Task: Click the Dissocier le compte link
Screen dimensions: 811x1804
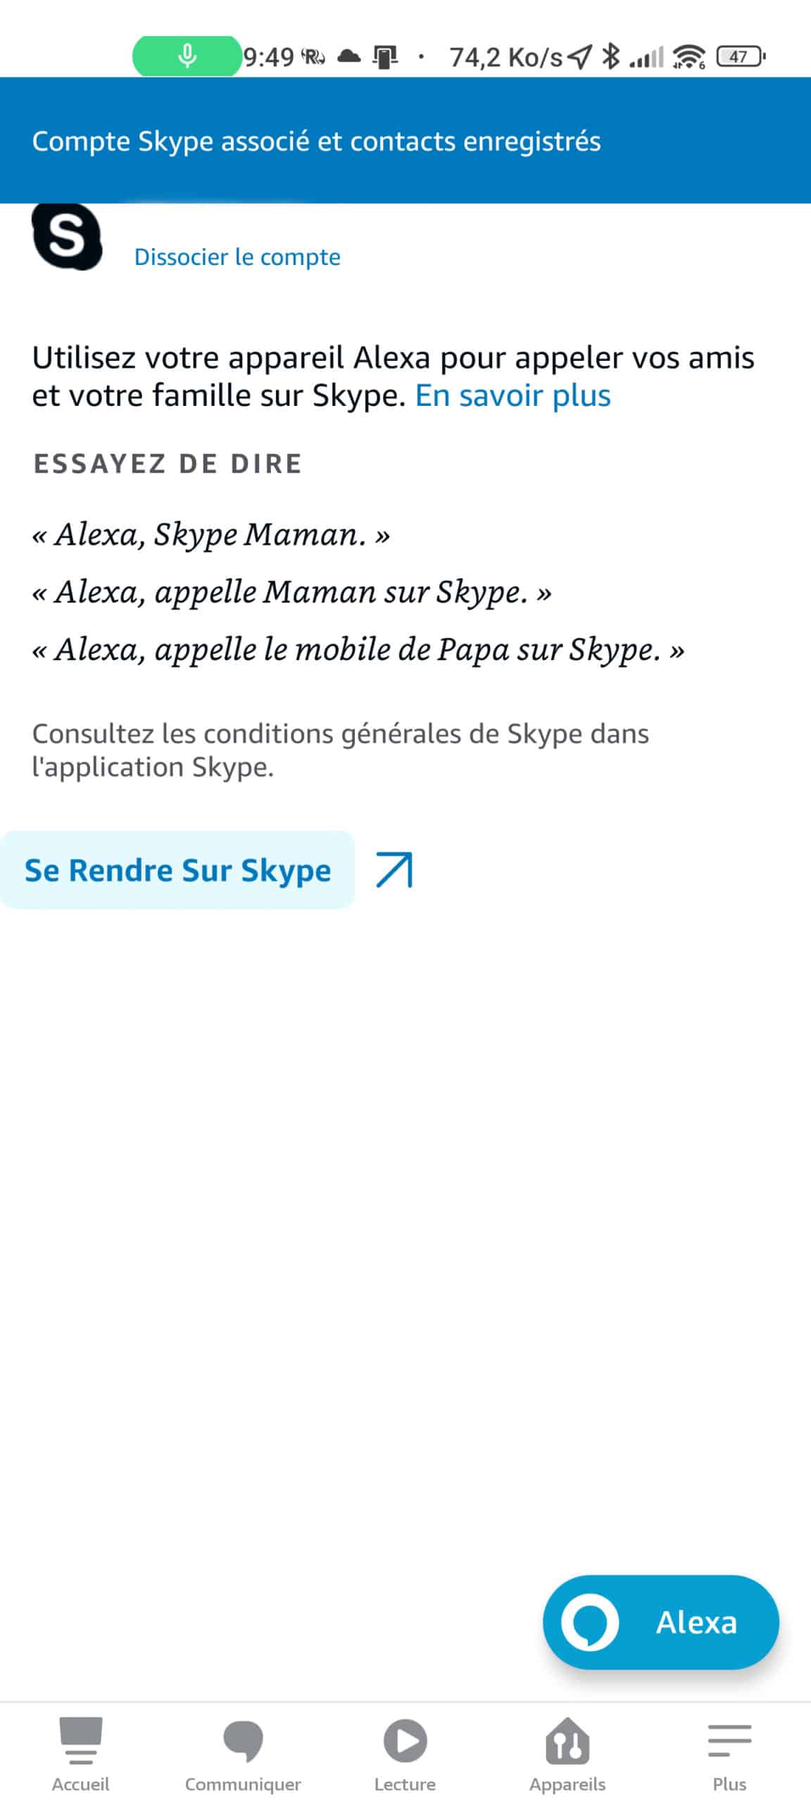Action: click(237, 257)
